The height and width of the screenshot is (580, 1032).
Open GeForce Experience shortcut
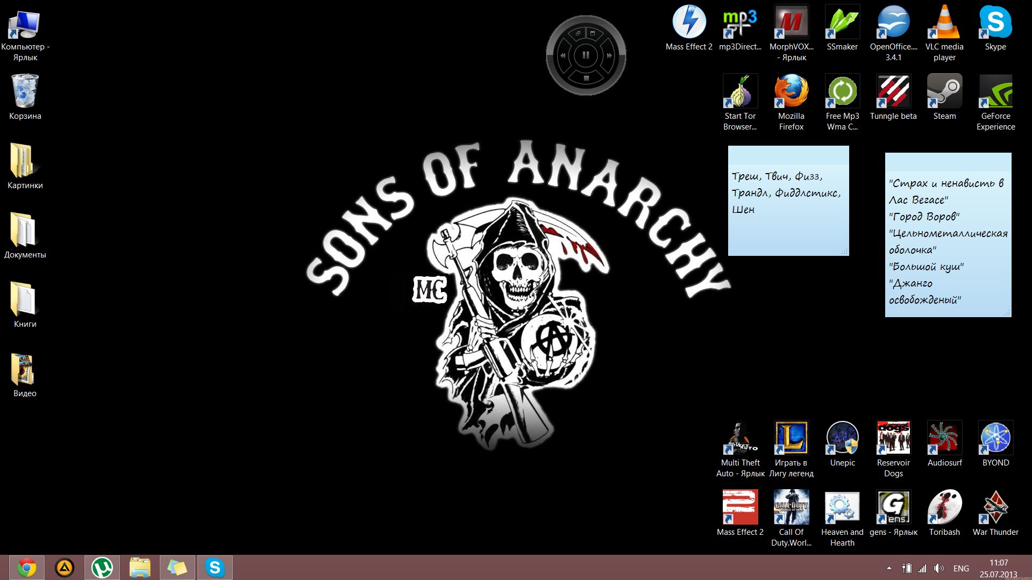coord(995,91)
